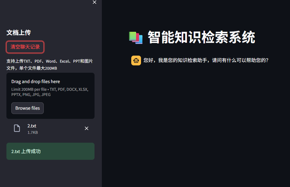Click the 智能知识检索系统 heading
290x187 pixels.
click(x=201, y=37)
